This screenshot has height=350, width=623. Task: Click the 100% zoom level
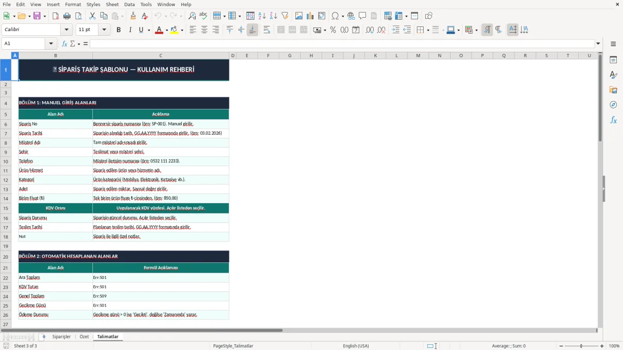pos(614,346)
